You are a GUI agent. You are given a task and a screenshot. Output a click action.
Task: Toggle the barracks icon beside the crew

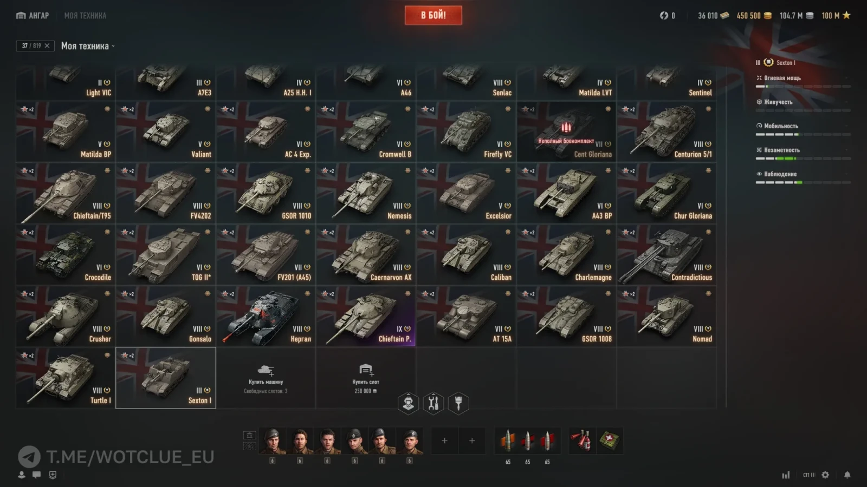249,435
